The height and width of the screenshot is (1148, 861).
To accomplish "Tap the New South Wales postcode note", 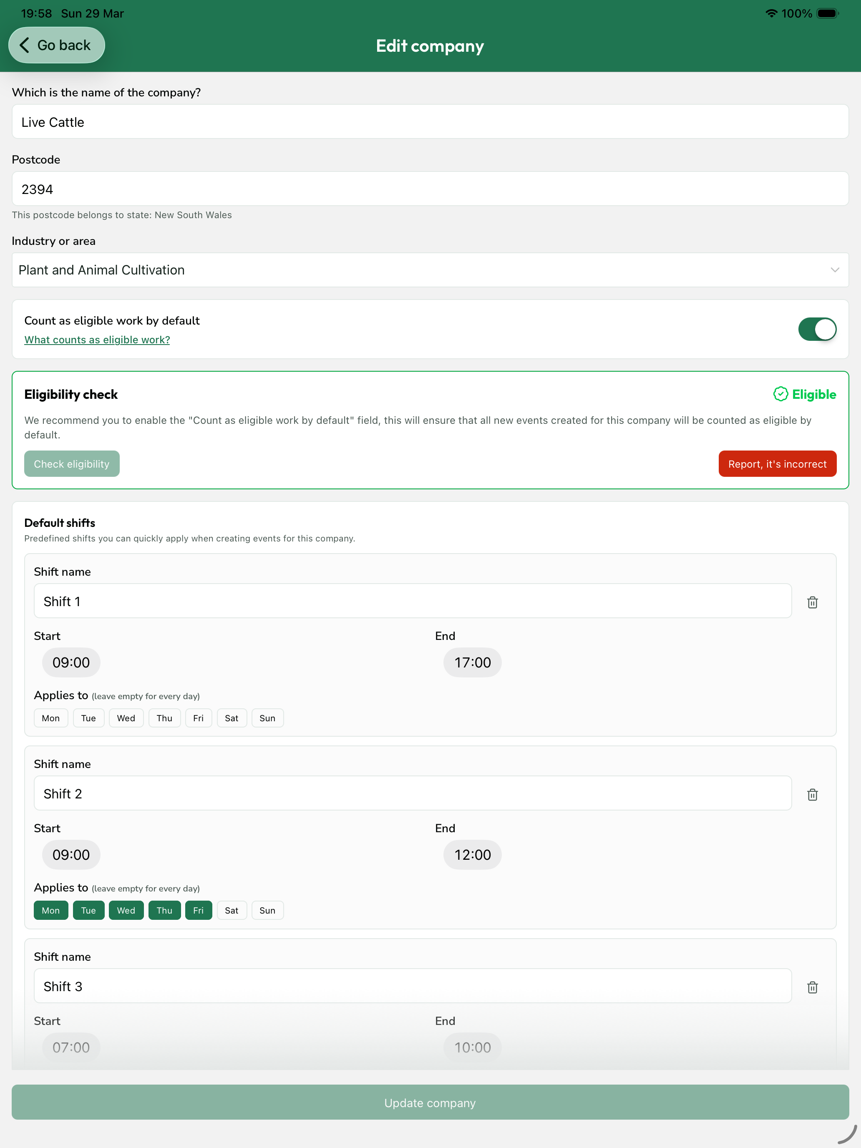I will (122, 215).
